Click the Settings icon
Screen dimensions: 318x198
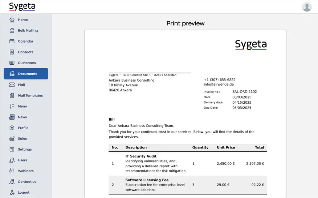(12, 149)
